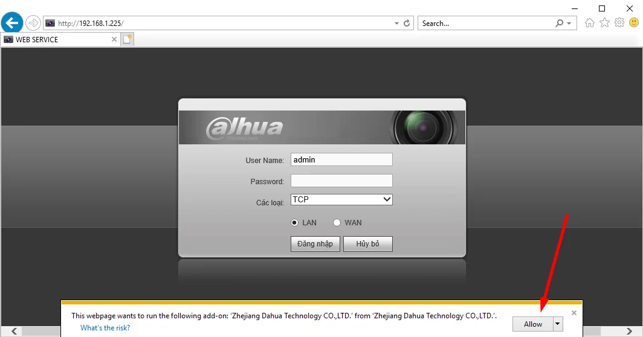Click the browser Forward arrow button
Viewport: 643px width, 337px height.
pyautogui.click(x=33, y=23)
